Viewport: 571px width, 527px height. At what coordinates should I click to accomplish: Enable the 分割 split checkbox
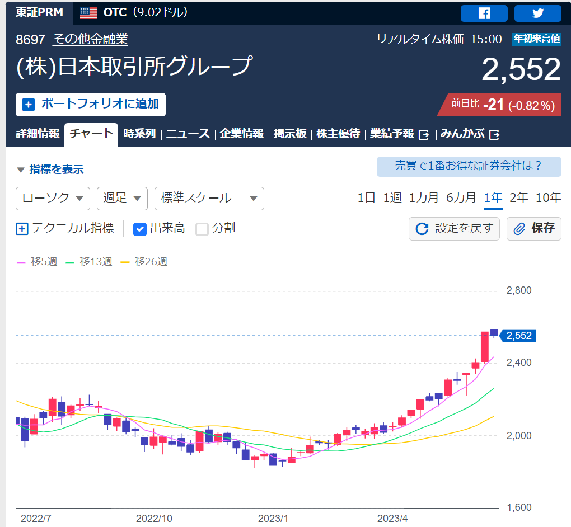[x=202, y=229]
